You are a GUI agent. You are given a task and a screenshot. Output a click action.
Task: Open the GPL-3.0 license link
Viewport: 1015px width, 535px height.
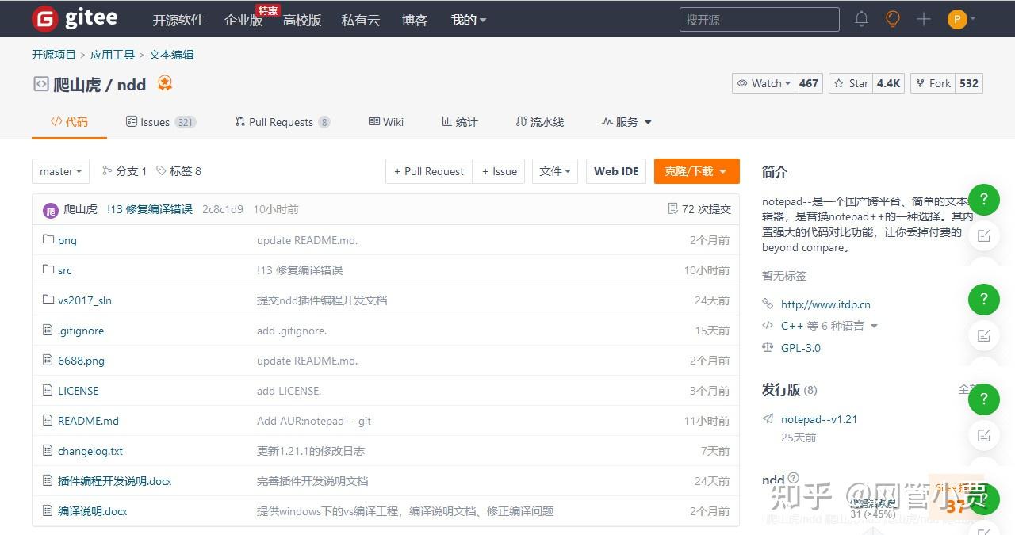coord(801,348)
